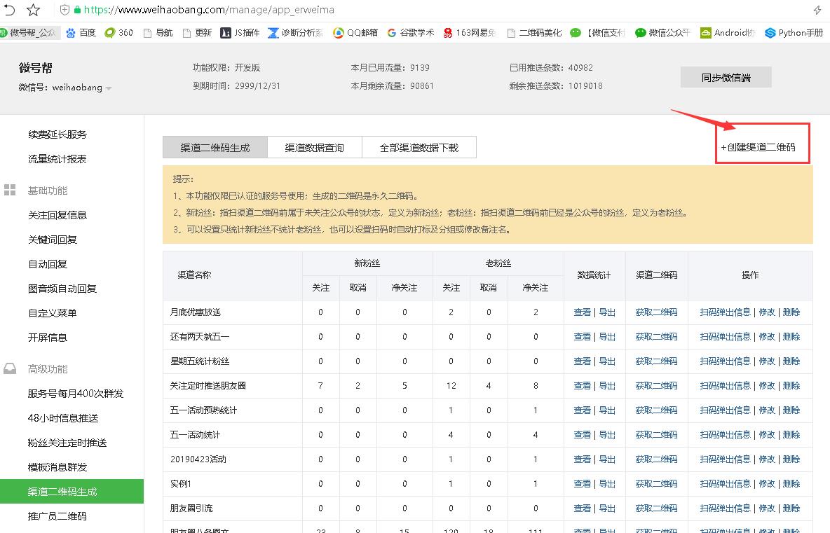
Task: Open 服务号每月400次群发 in sidebar
Action: [75, 394]
